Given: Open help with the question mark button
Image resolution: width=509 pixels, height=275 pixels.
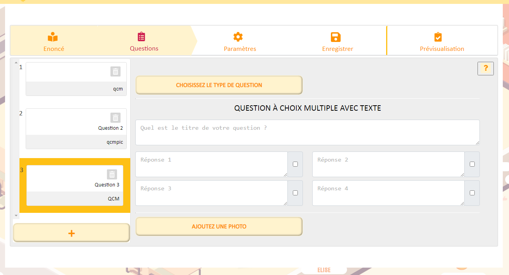Looking at the screenshot, I should [486, 68].
